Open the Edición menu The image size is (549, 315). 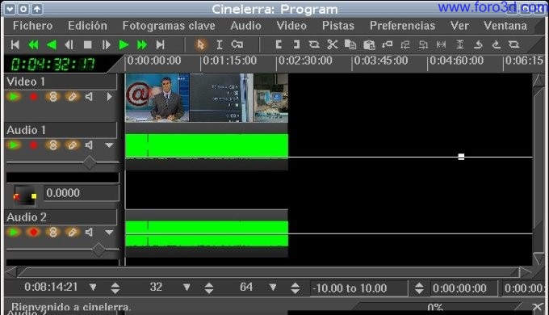87,26
